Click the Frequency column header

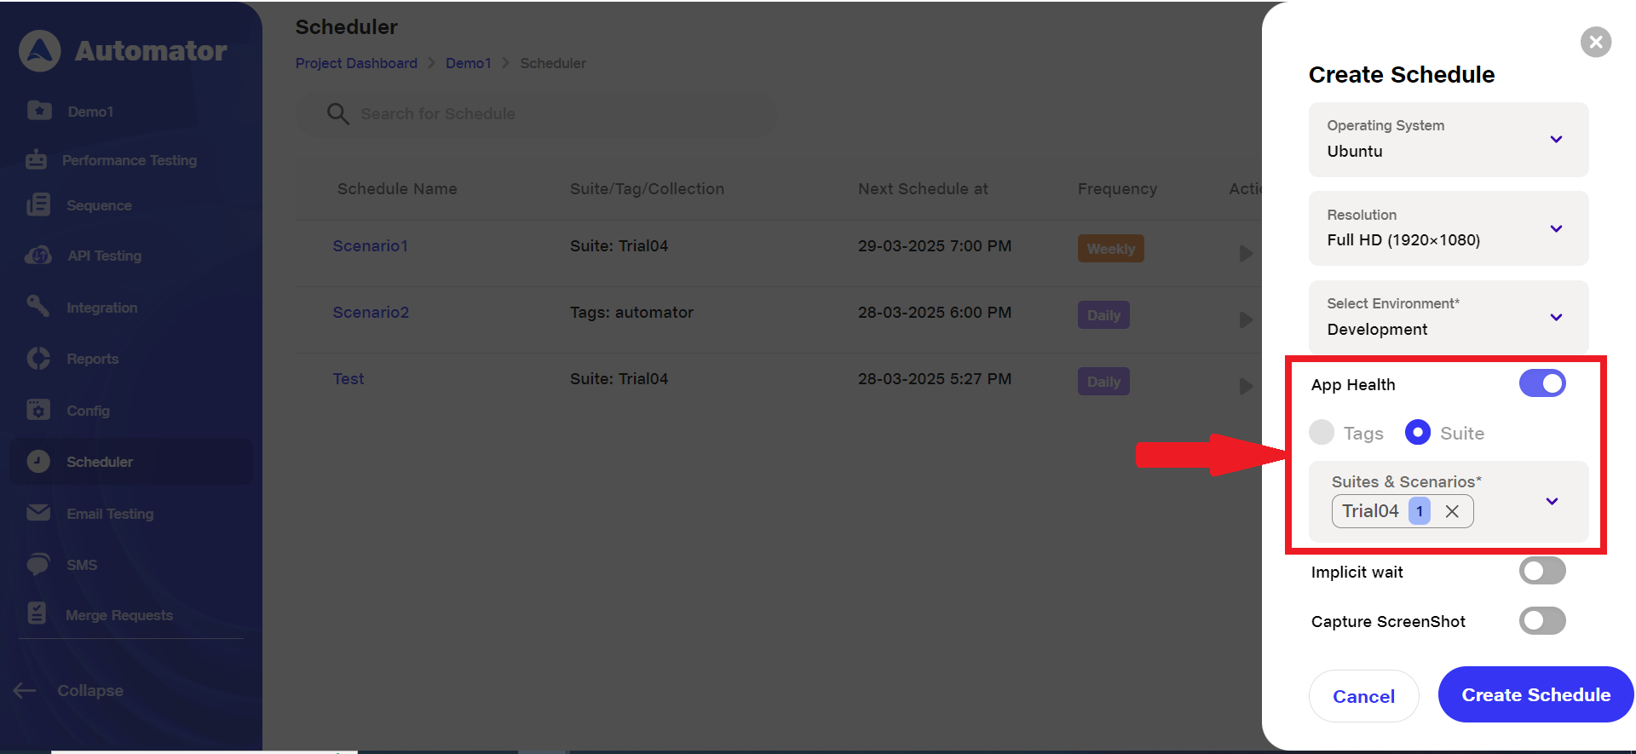click(1117, 188)
